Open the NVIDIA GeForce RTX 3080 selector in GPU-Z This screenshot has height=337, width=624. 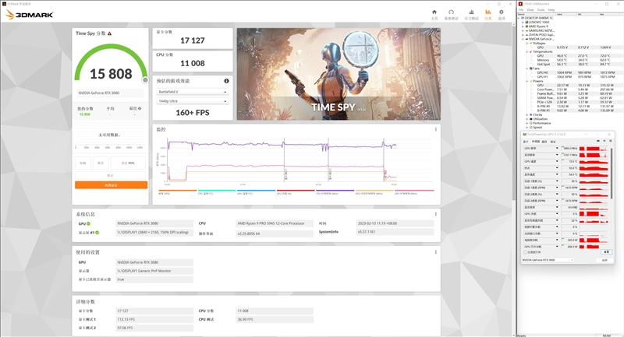pos(548,260)
